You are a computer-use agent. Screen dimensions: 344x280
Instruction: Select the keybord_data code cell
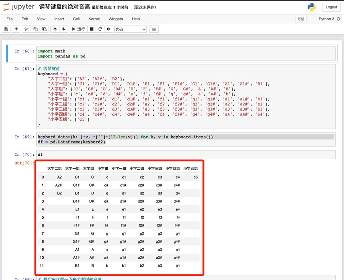point(186,140)
